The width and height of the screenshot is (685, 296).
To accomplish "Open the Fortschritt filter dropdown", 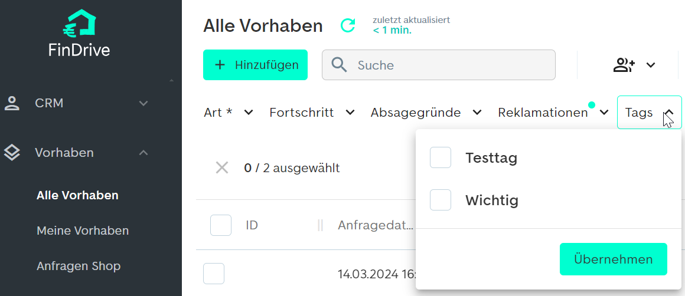I will point(312,113).
